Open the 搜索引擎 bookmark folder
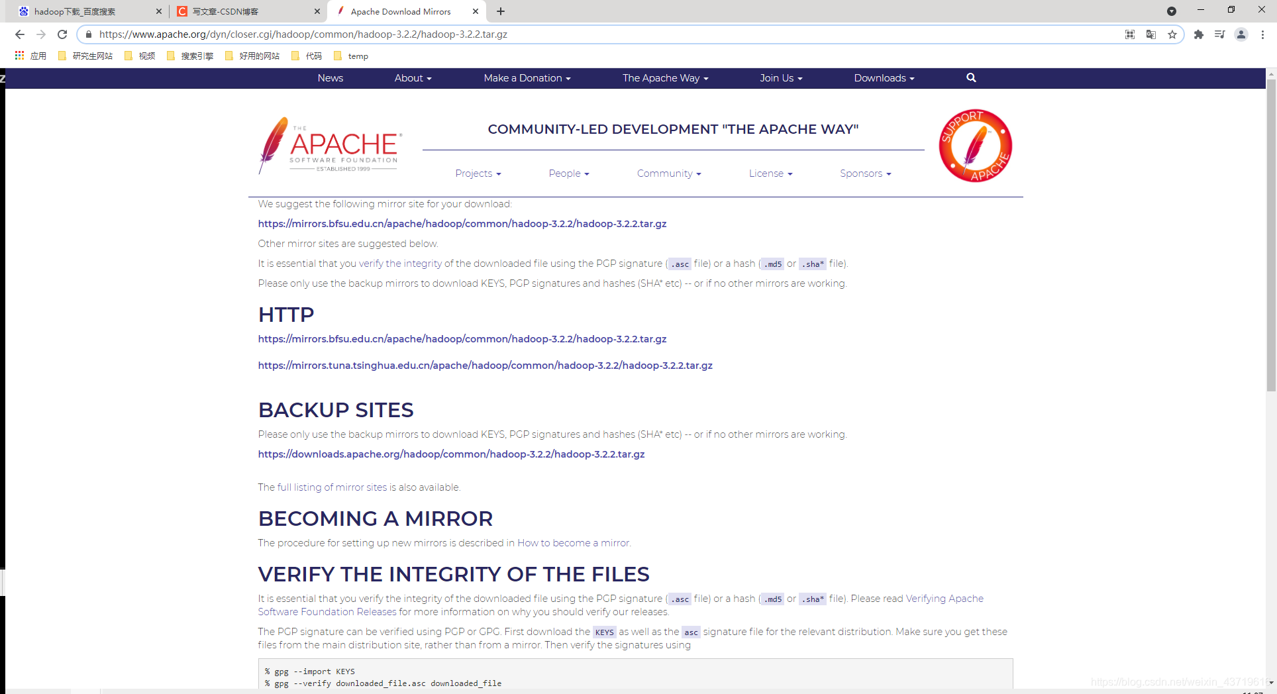Screen dimensions: 1277x694 point(190,56)
